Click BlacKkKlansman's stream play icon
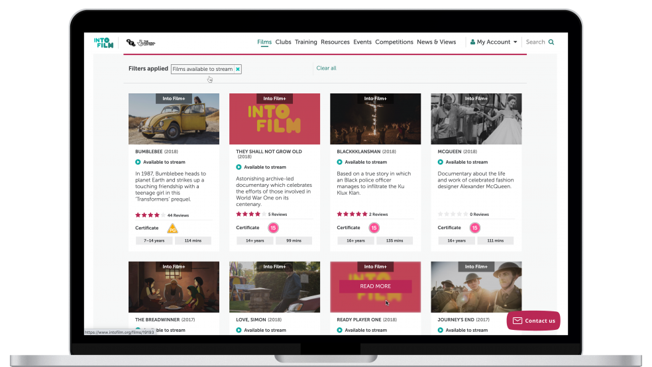This screenshot has height=367, width=652. point(340,162)
